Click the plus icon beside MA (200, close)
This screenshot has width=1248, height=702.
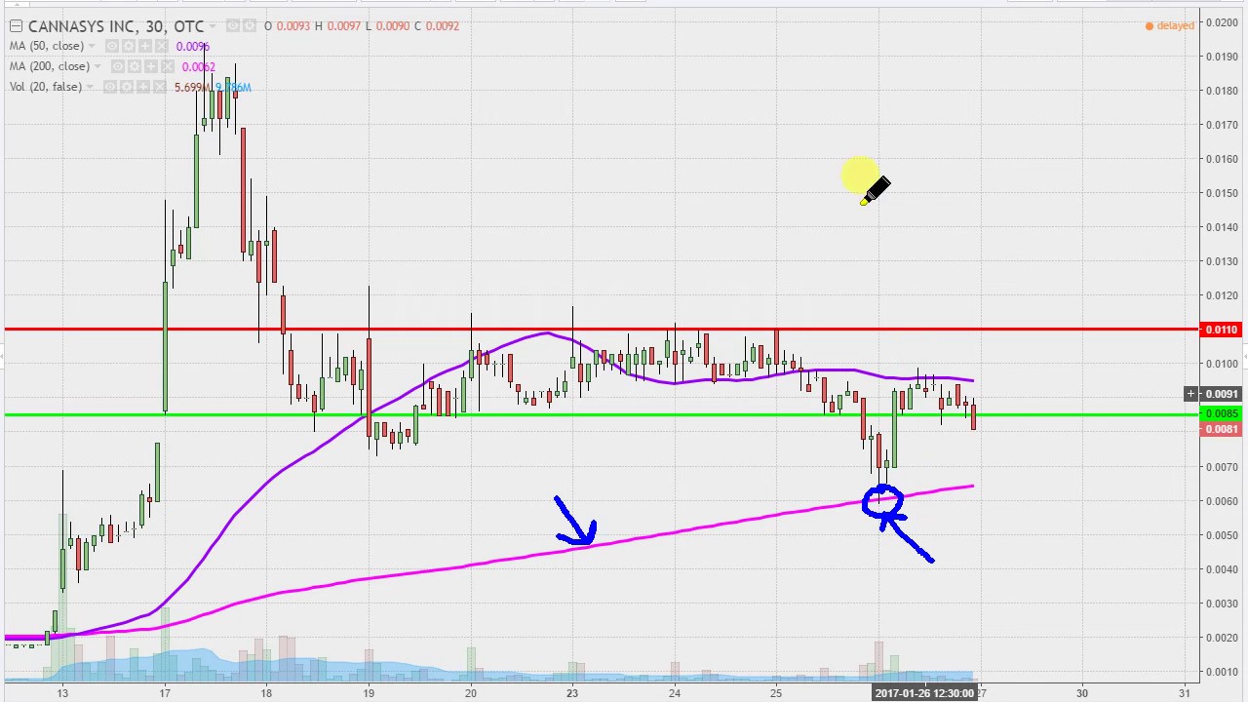pos(151,66)
